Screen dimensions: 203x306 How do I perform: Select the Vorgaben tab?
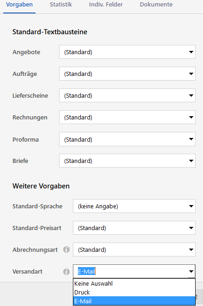(x=19, y=5)
